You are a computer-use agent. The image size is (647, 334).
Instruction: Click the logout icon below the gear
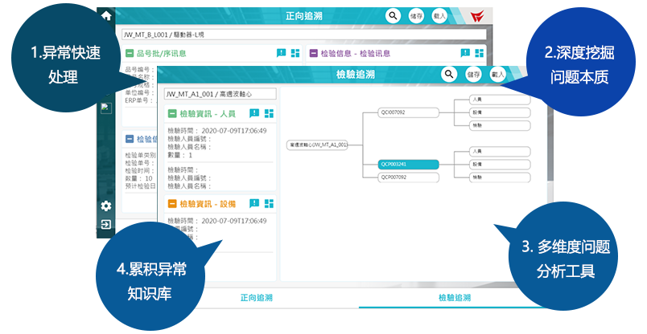tap(105, 224)
